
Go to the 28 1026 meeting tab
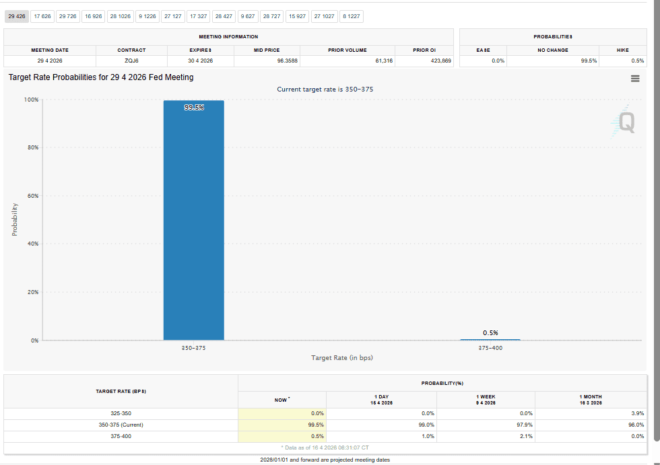coord(121,16)
